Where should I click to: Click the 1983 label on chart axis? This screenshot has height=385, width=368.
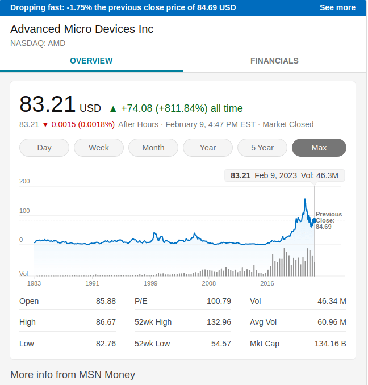pyautogui.click(x=34, y=283)
